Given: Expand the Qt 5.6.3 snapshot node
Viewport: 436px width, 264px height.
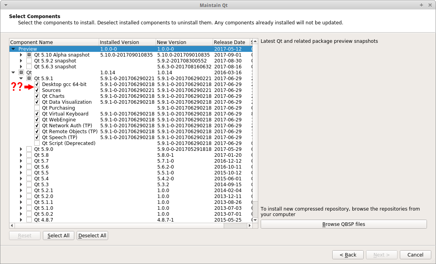Looking at the screenshot, I should (21, 67).
